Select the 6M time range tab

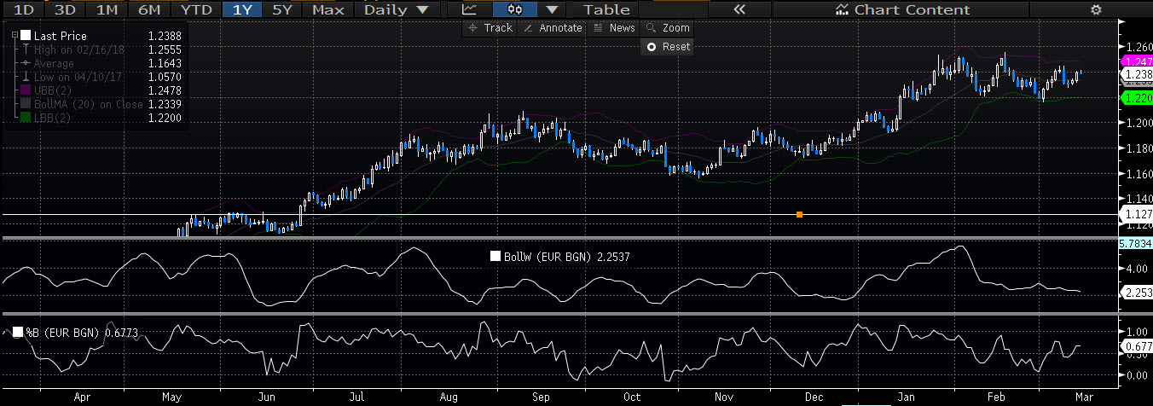pos(148,9)
